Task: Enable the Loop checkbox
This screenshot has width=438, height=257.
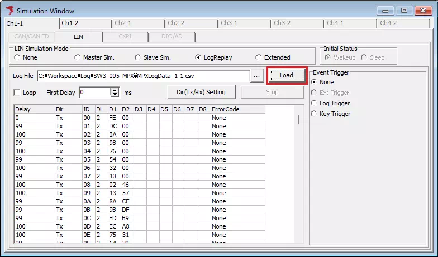Action: [x=17, y=93]
